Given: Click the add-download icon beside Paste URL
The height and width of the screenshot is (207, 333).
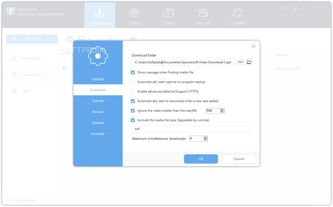Looking at the screenshot, I should pos(69,39).
